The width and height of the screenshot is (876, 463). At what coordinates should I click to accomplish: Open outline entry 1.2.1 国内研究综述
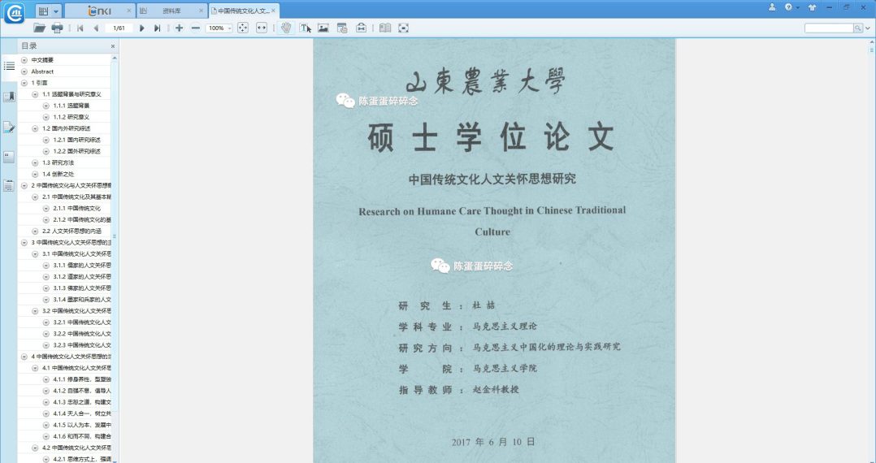click(x=77, y=140)
